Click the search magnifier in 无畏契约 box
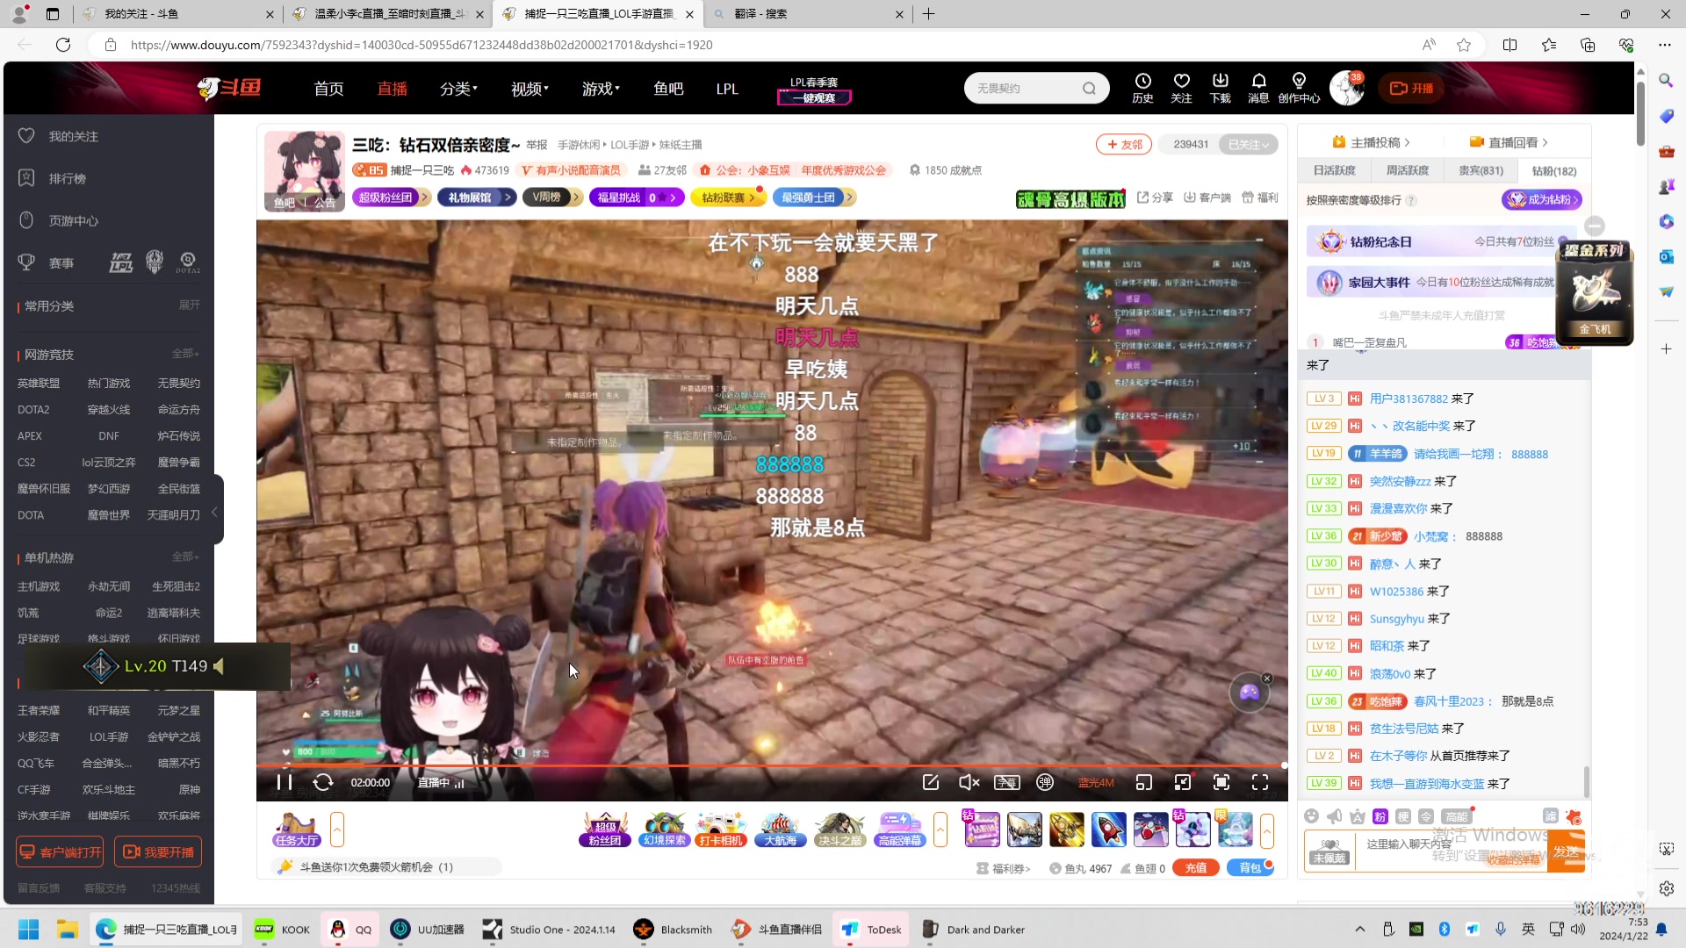This screenshot has width=1686, height=948. [1089, 89]
